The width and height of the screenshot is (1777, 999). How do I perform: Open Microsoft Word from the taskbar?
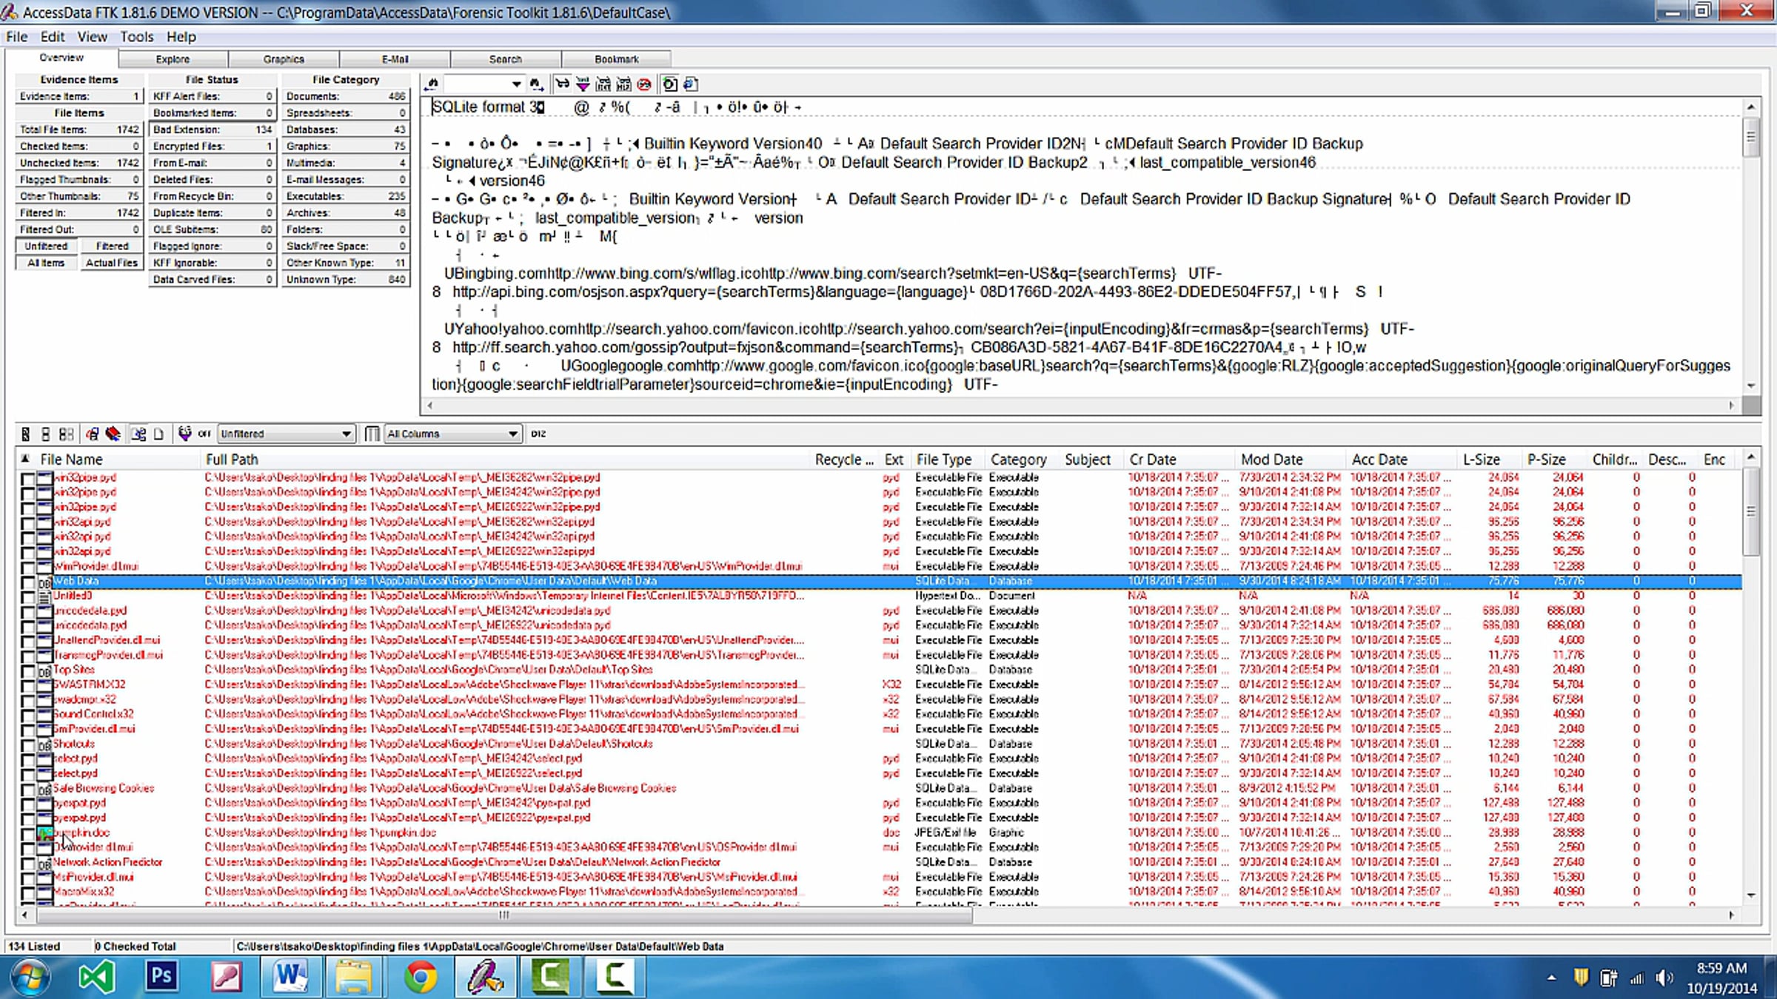(290, 978)
